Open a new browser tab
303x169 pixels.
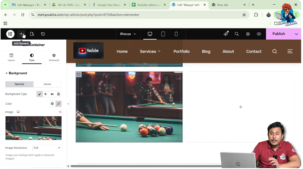click(253, 5)
